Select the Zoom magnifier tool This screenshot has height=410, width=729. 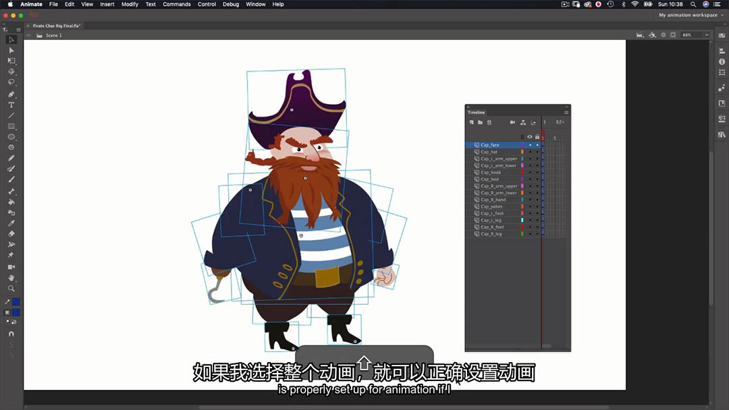11,289
